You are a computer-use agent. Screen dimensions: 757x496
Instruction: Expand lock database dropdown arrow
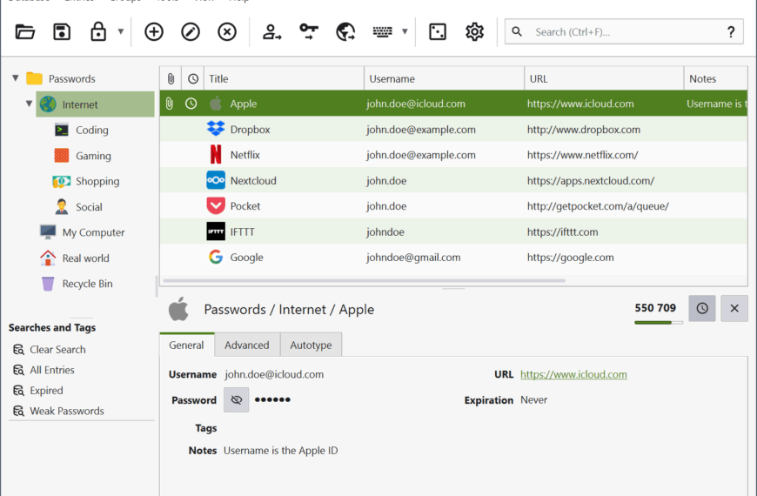coord(121,32)
